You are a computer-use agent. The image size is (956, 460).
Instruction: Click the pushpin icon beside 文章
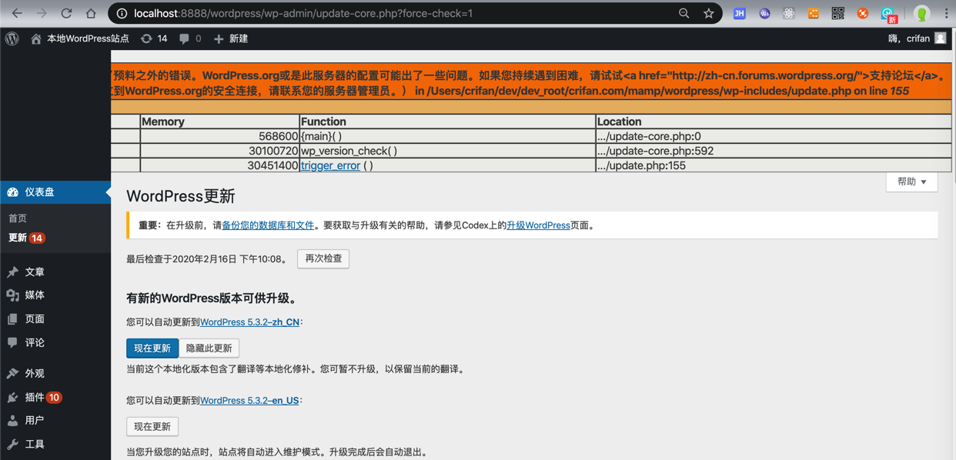point(12,272)
